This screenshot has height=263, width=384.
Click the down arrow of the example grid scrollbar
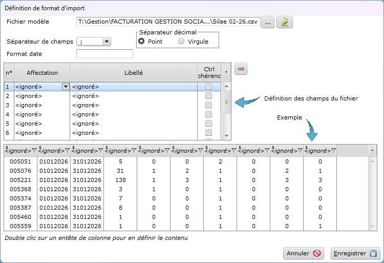tap(372, 227)
